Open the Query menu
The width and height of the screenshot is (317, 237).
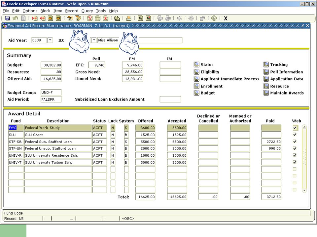click(x=87, y=11)
